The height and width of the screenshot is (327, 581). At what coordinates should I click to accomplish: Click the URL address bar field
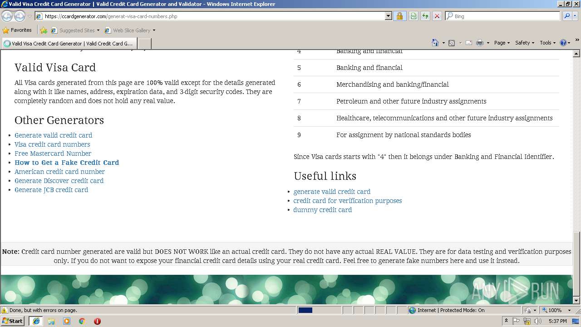tap(213, 16)
